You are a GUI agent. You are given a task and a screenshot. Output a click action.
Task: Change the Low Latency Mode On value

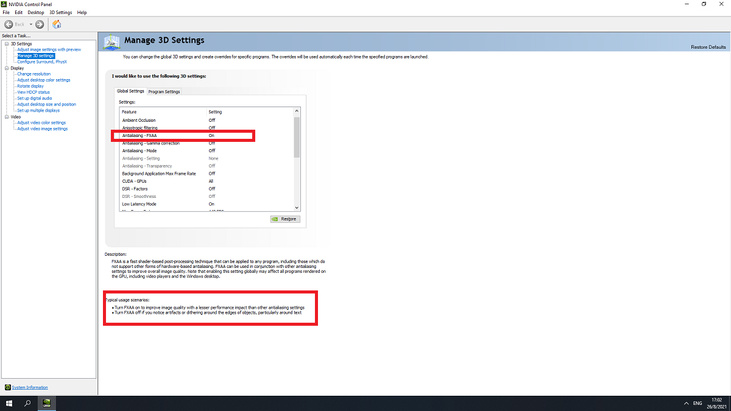tap(211, 204)
